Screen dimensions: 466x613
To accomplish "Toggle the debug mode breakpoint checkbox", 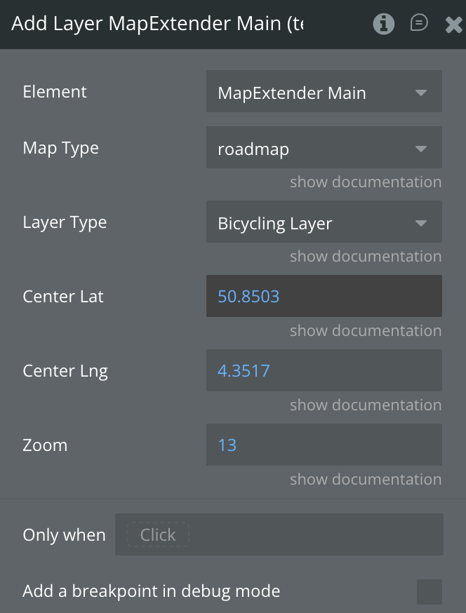I will (429, 591).
